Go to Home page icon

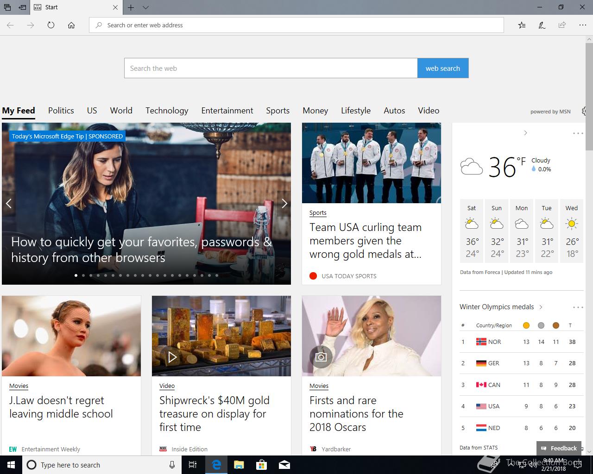(71, 25)
